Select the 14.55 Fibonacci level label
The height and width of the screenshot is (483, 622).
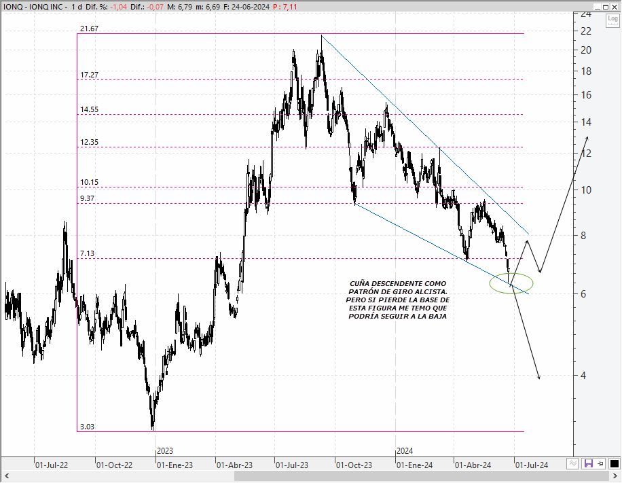(89, 109)
